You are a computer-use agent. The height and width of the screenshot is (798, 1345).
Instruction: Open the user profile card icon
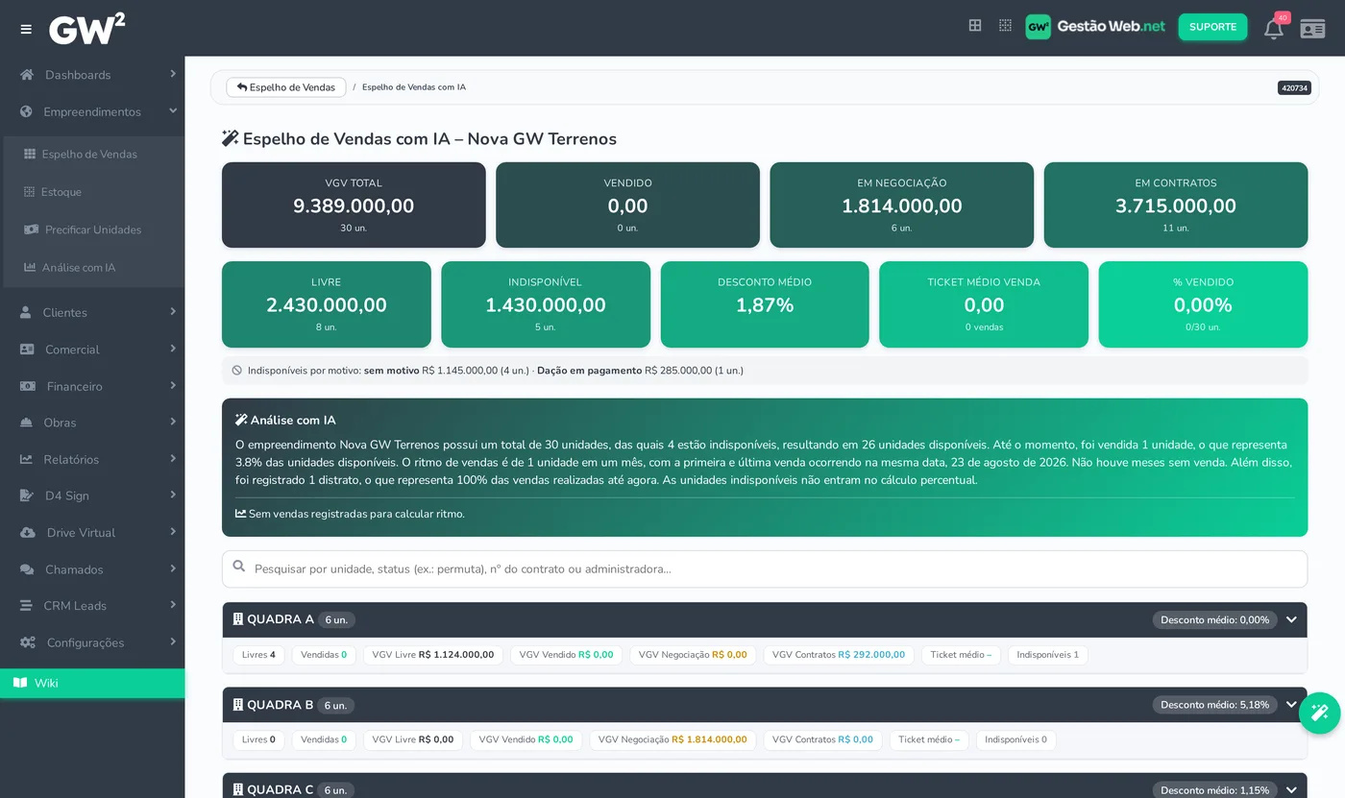pos(1312,28)
